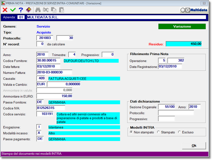Viewport: 212px width, 160px height.
Task: Click the crossed-out binoculars icon
Action: (x=46, y=10)
